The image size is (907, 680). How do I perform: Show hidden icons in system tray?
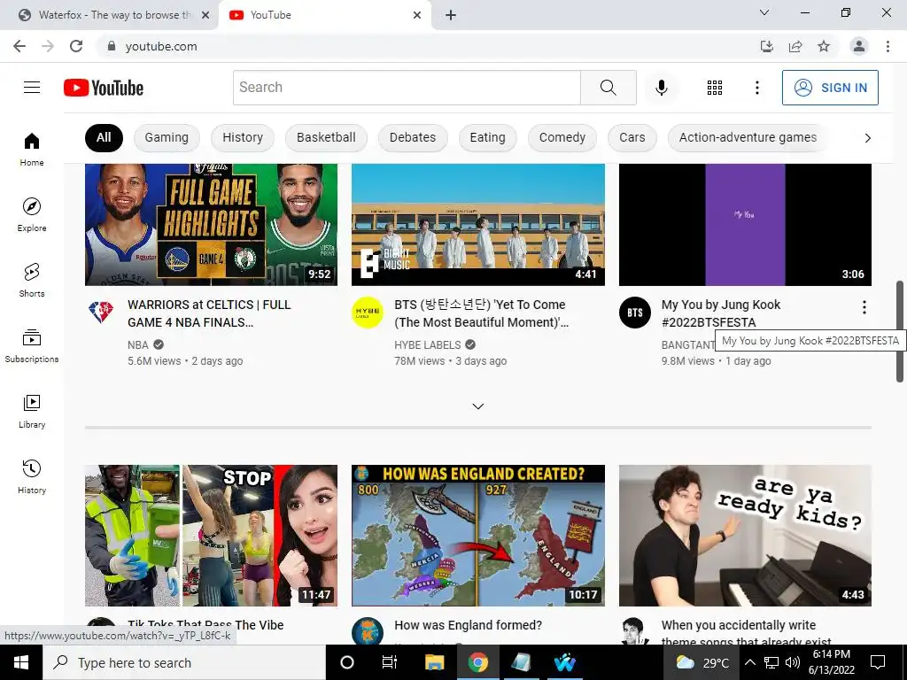749,662
